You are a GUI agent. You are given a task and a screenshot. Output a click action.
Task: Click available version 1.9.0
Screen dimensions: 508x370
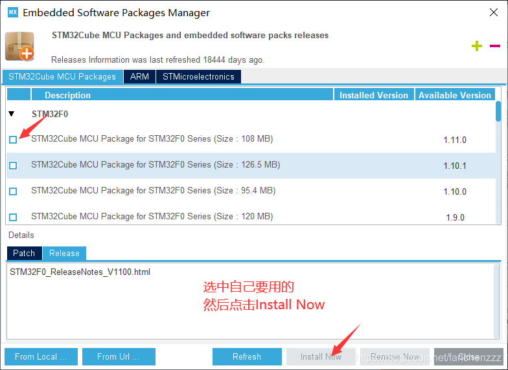[455, 217]
